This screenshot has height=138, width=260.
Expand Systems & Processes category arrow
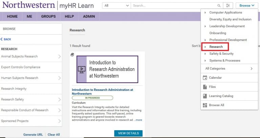tap(205, 61)
